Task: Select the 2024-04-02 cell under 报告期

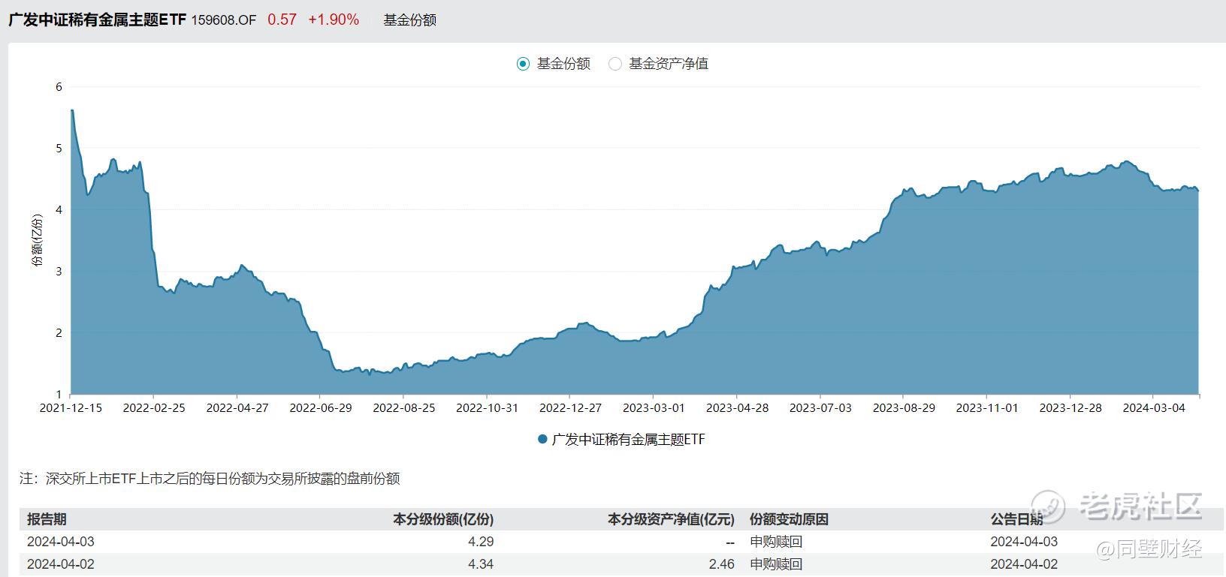Action: point(61,564)
